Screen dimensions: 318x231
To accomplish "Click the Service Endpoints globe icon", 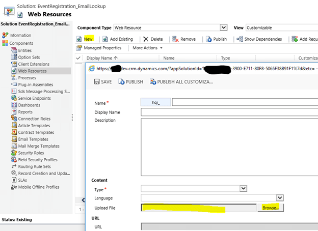I will (x=14, y=98).
